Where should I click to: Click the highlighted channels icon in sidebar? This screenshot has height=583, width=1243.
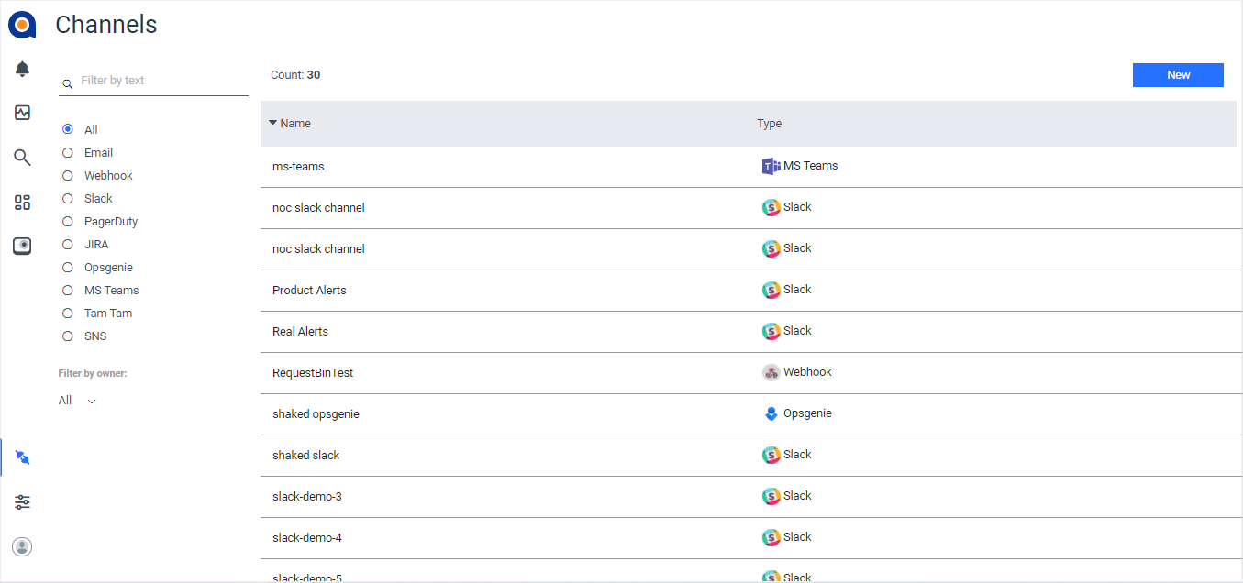21,456
